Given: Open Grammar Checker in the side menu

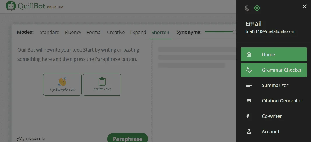Looking at the screenshot, I should tap(274, 70).
